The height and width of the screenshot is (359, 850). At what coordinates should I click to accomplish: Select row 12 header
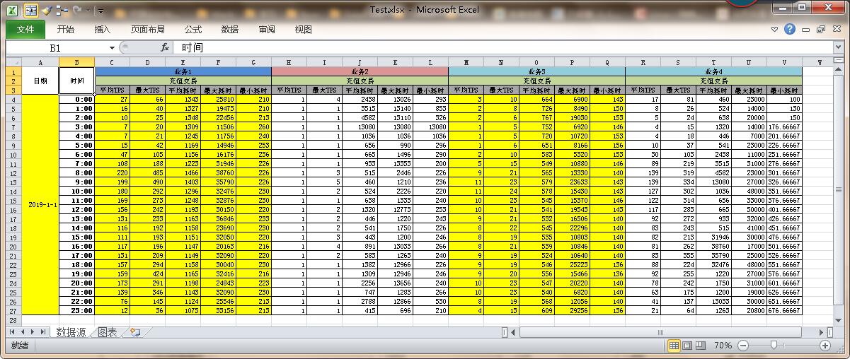[13, 173]
